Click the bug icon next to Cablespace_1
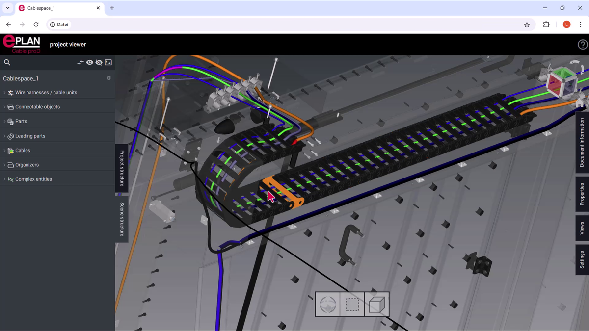The width and height of the screenshot is (589, 331). [x=109, y=78]
